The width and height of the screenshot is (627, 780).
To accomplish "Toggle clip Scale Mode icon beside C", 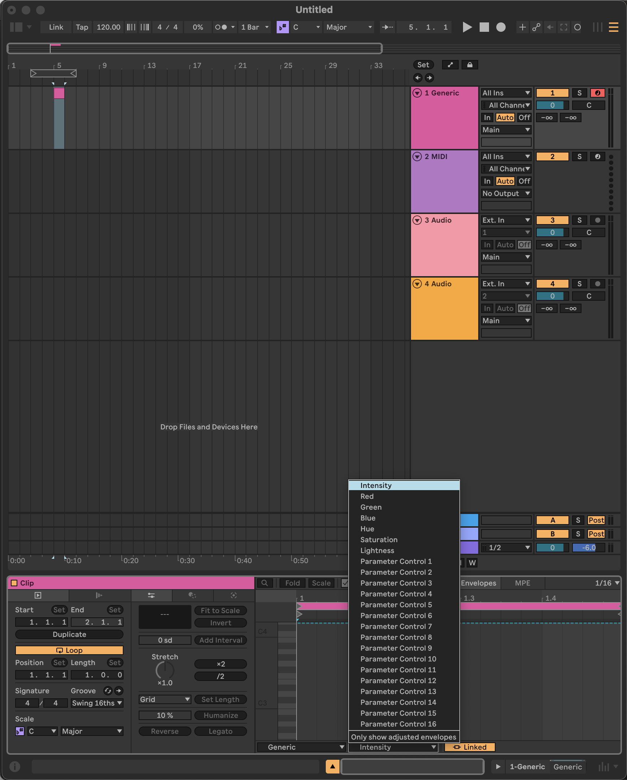I will click(20, 731).
